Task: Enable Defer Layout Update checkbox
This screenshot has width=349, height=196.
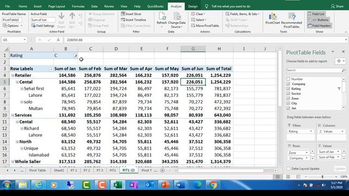Action: (x=288, y=169)
